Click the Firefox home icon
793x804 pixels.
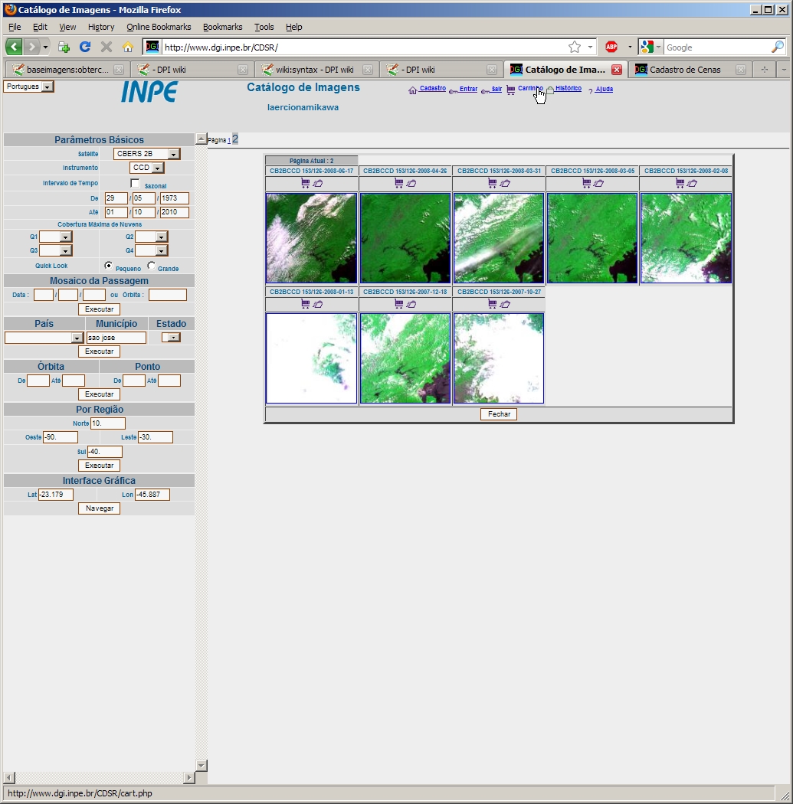128,47
